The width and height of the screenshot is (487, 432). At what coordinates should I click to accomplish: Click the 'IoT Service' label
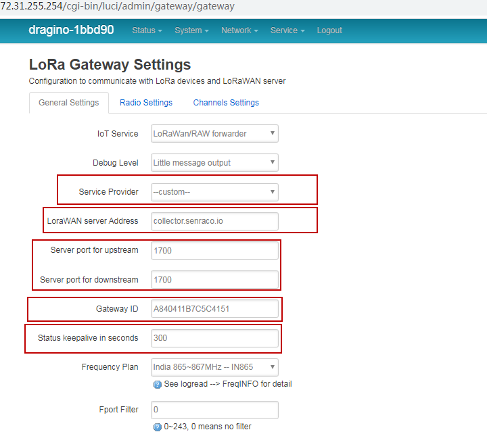118,134
